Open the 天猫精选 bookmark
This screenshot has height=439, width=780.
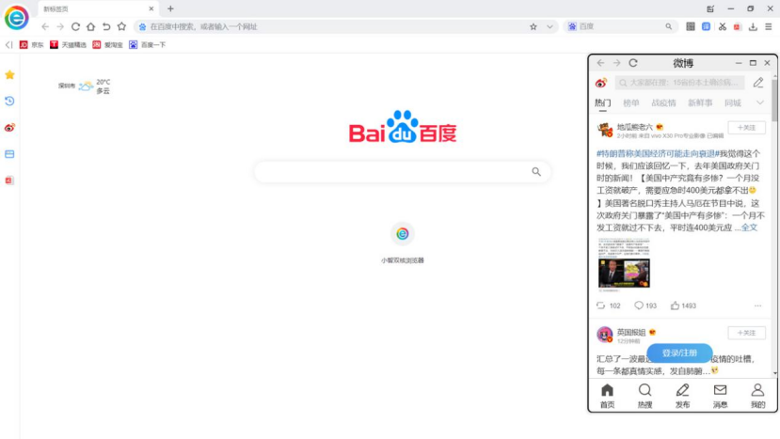click(68, 45)
